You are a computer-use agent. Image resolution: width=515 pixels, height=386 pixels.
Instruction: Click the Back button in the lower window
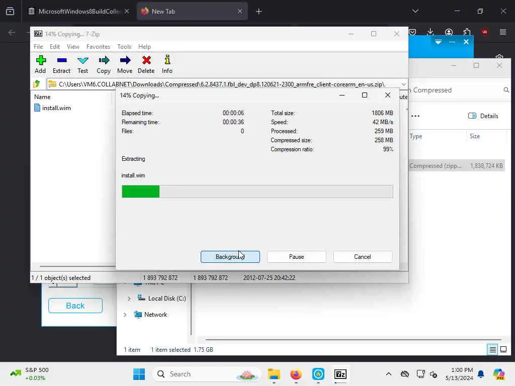[x=75, y=306]
